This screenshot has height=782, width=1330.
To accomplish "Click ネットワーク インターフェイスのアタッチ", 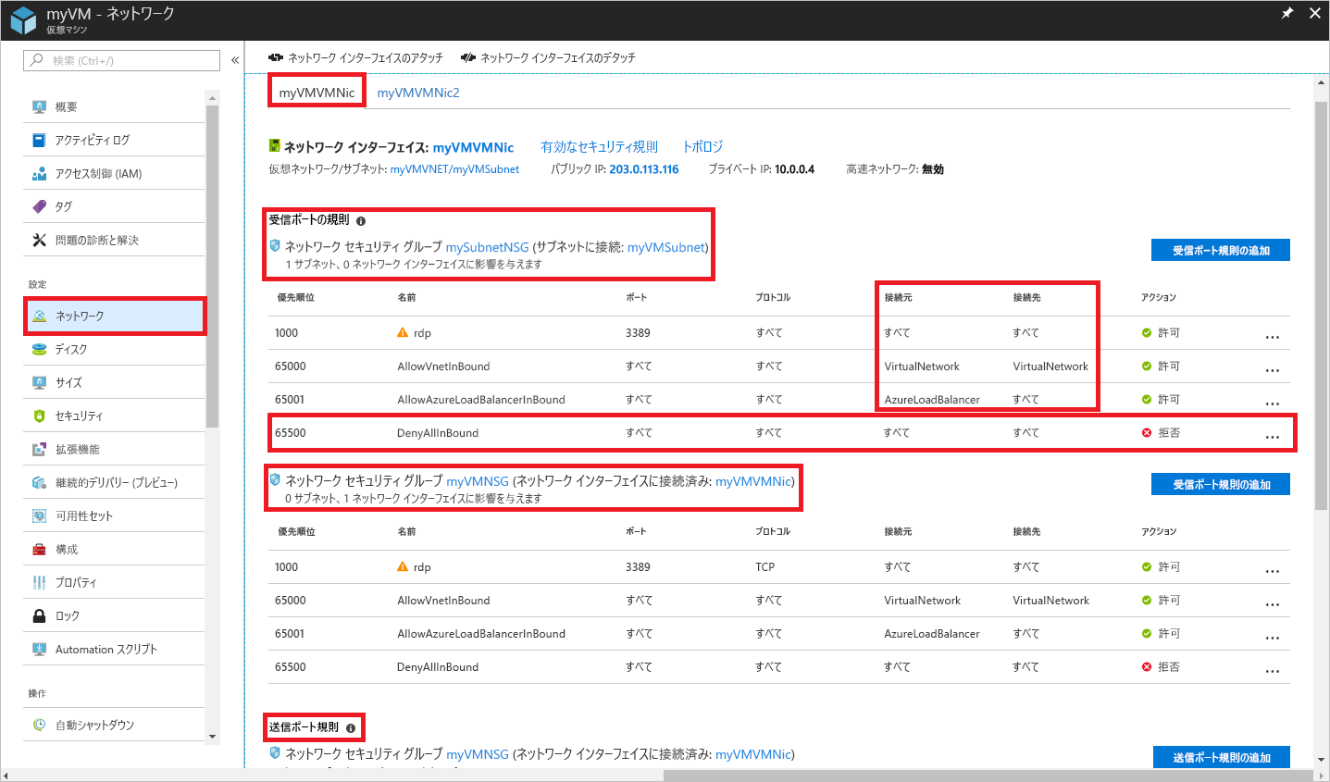I will coord(355,57).
